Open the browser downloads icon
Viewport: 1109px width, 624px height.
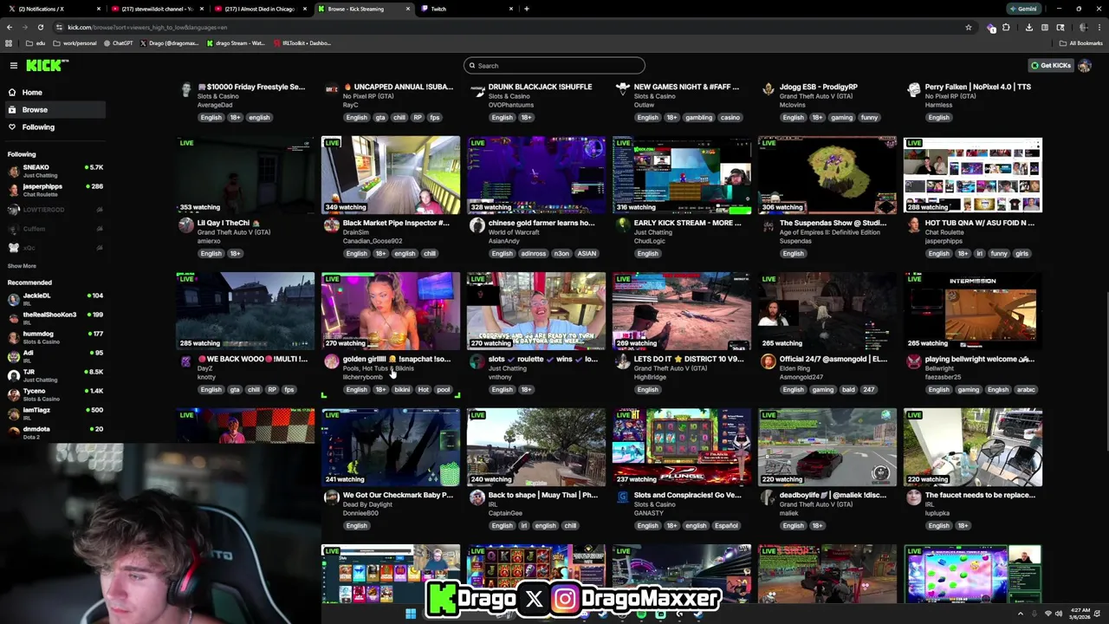pyautogui.click(x=1028, y=28)
